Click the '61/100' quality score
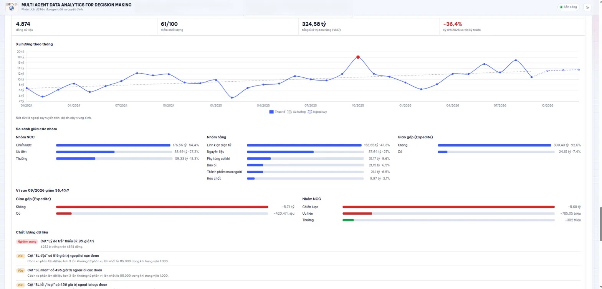This screenshot has width=602, height=289. click(x=169, y=24)
